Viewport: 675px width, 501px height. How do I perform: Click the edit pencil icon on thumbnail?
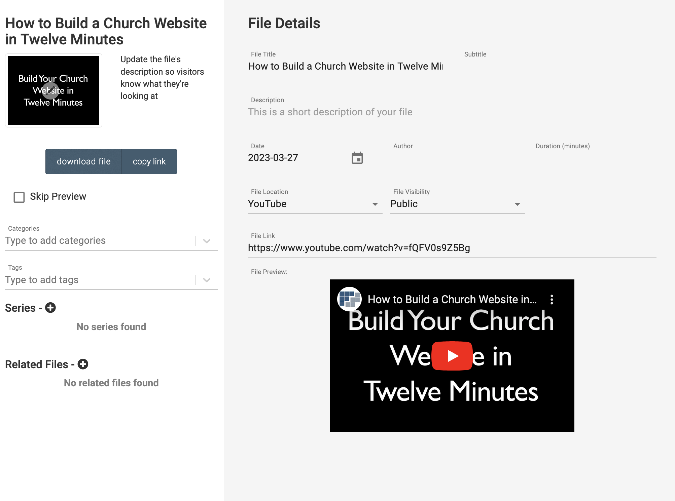[x=51, y=90]
